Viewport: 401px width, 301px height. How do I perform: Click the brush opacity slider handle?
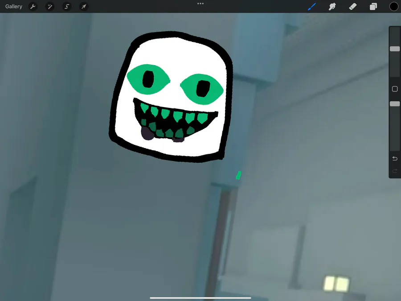tap(395, 103)
